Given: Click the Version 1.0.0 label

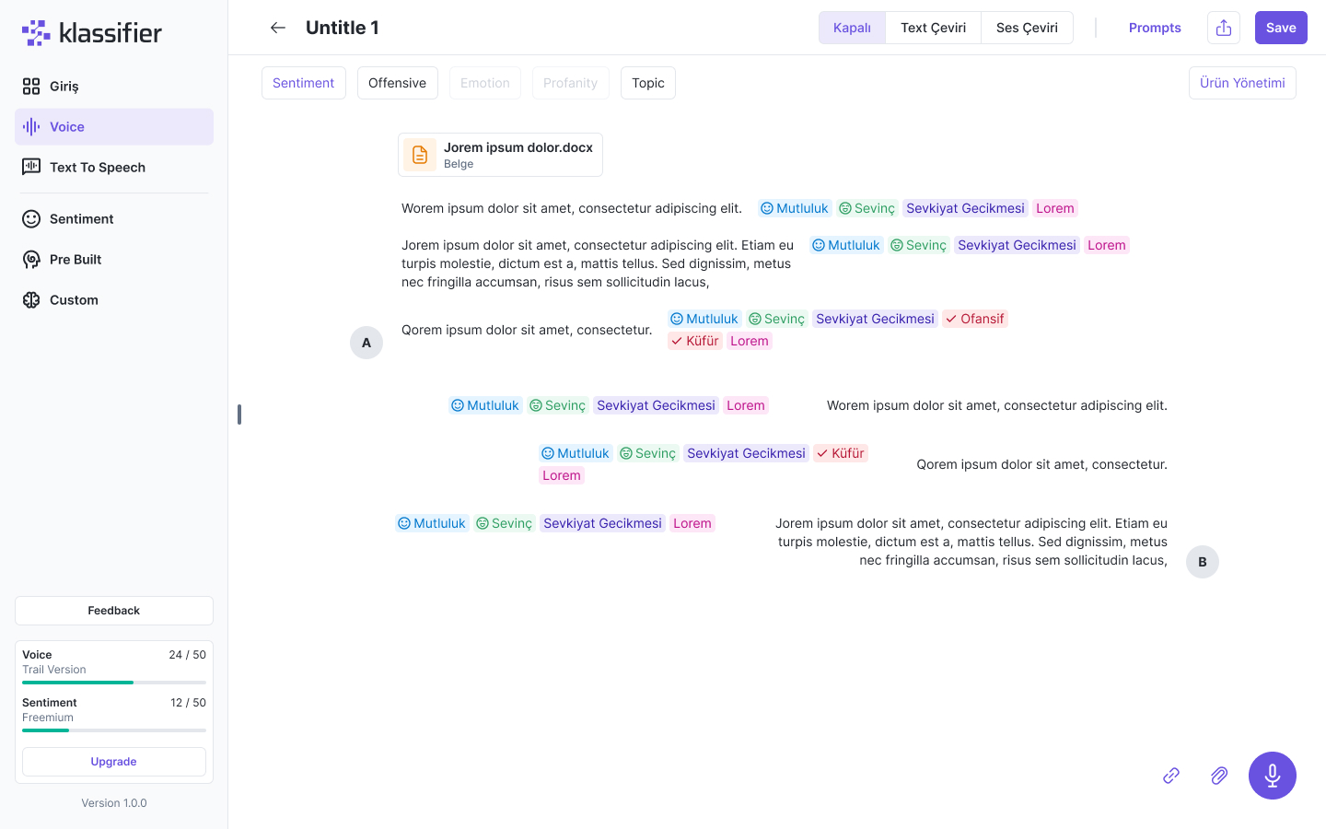Looking at the screenshot, I should click(x=114, y=803).
